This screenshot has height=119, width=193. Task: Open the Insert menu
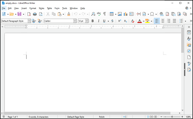click(x=24, y=8)
